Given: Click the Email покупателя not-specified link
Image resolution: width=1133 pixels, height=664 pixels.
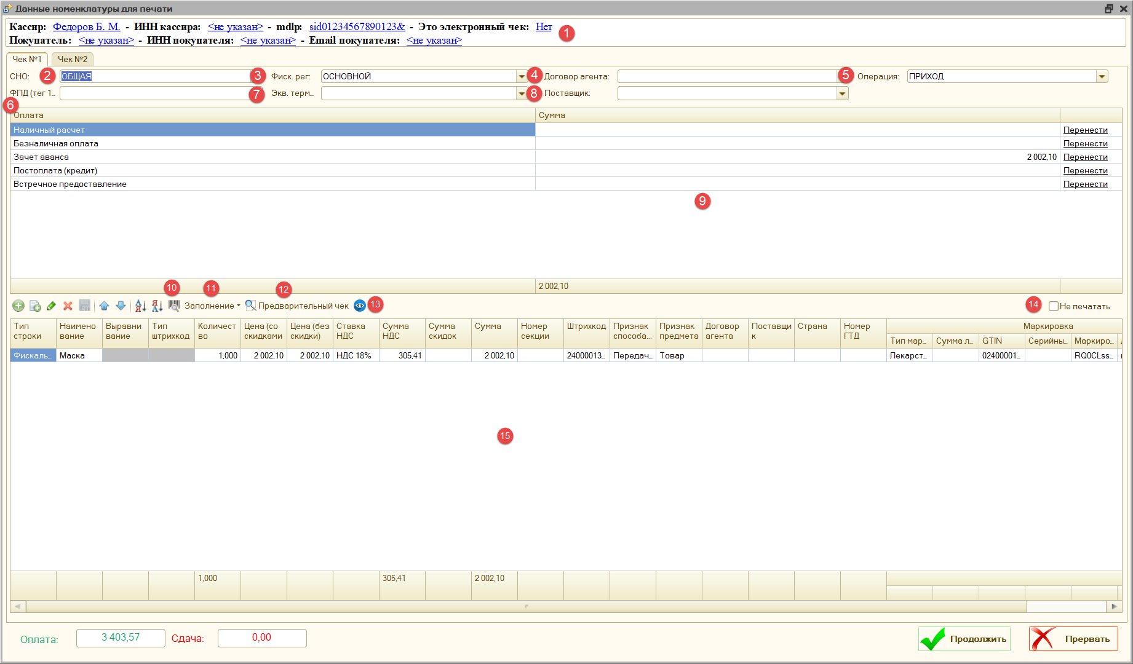Looking at the screenshot, I should (434, 40).
